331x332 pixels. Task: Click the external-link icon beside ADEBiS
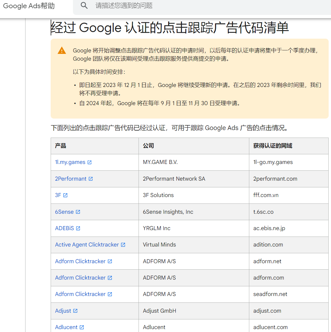point(78,228)
